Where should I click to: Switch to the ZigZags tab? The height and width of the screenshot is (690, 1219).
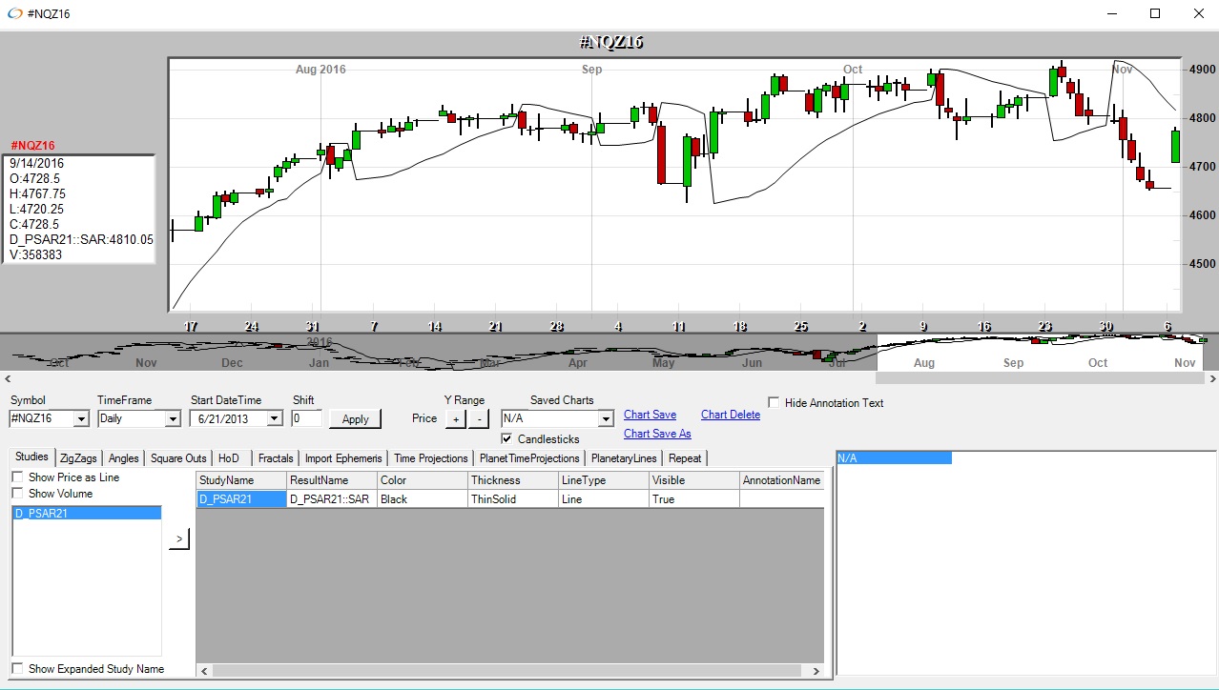click(x=78, y=458)
